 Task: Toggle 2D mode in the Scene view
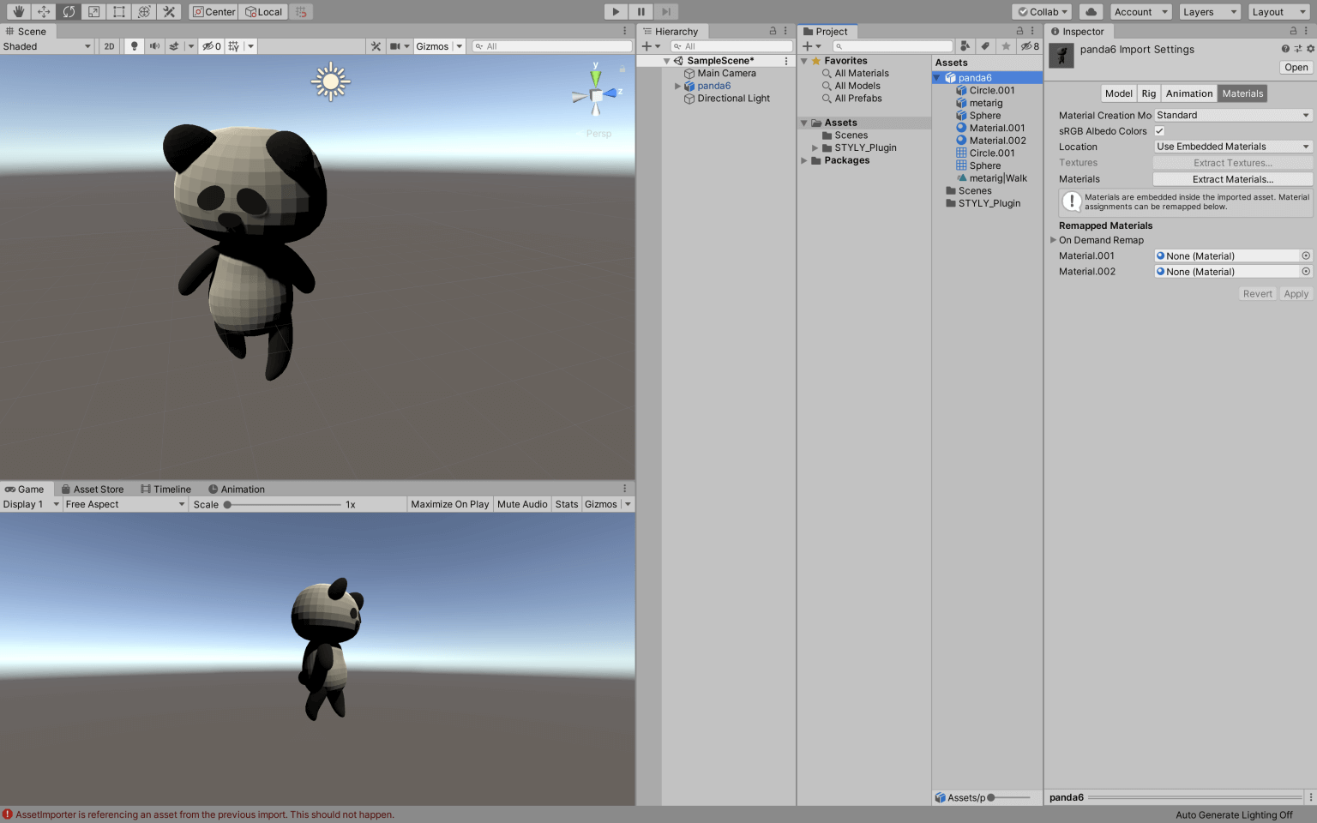109,45
